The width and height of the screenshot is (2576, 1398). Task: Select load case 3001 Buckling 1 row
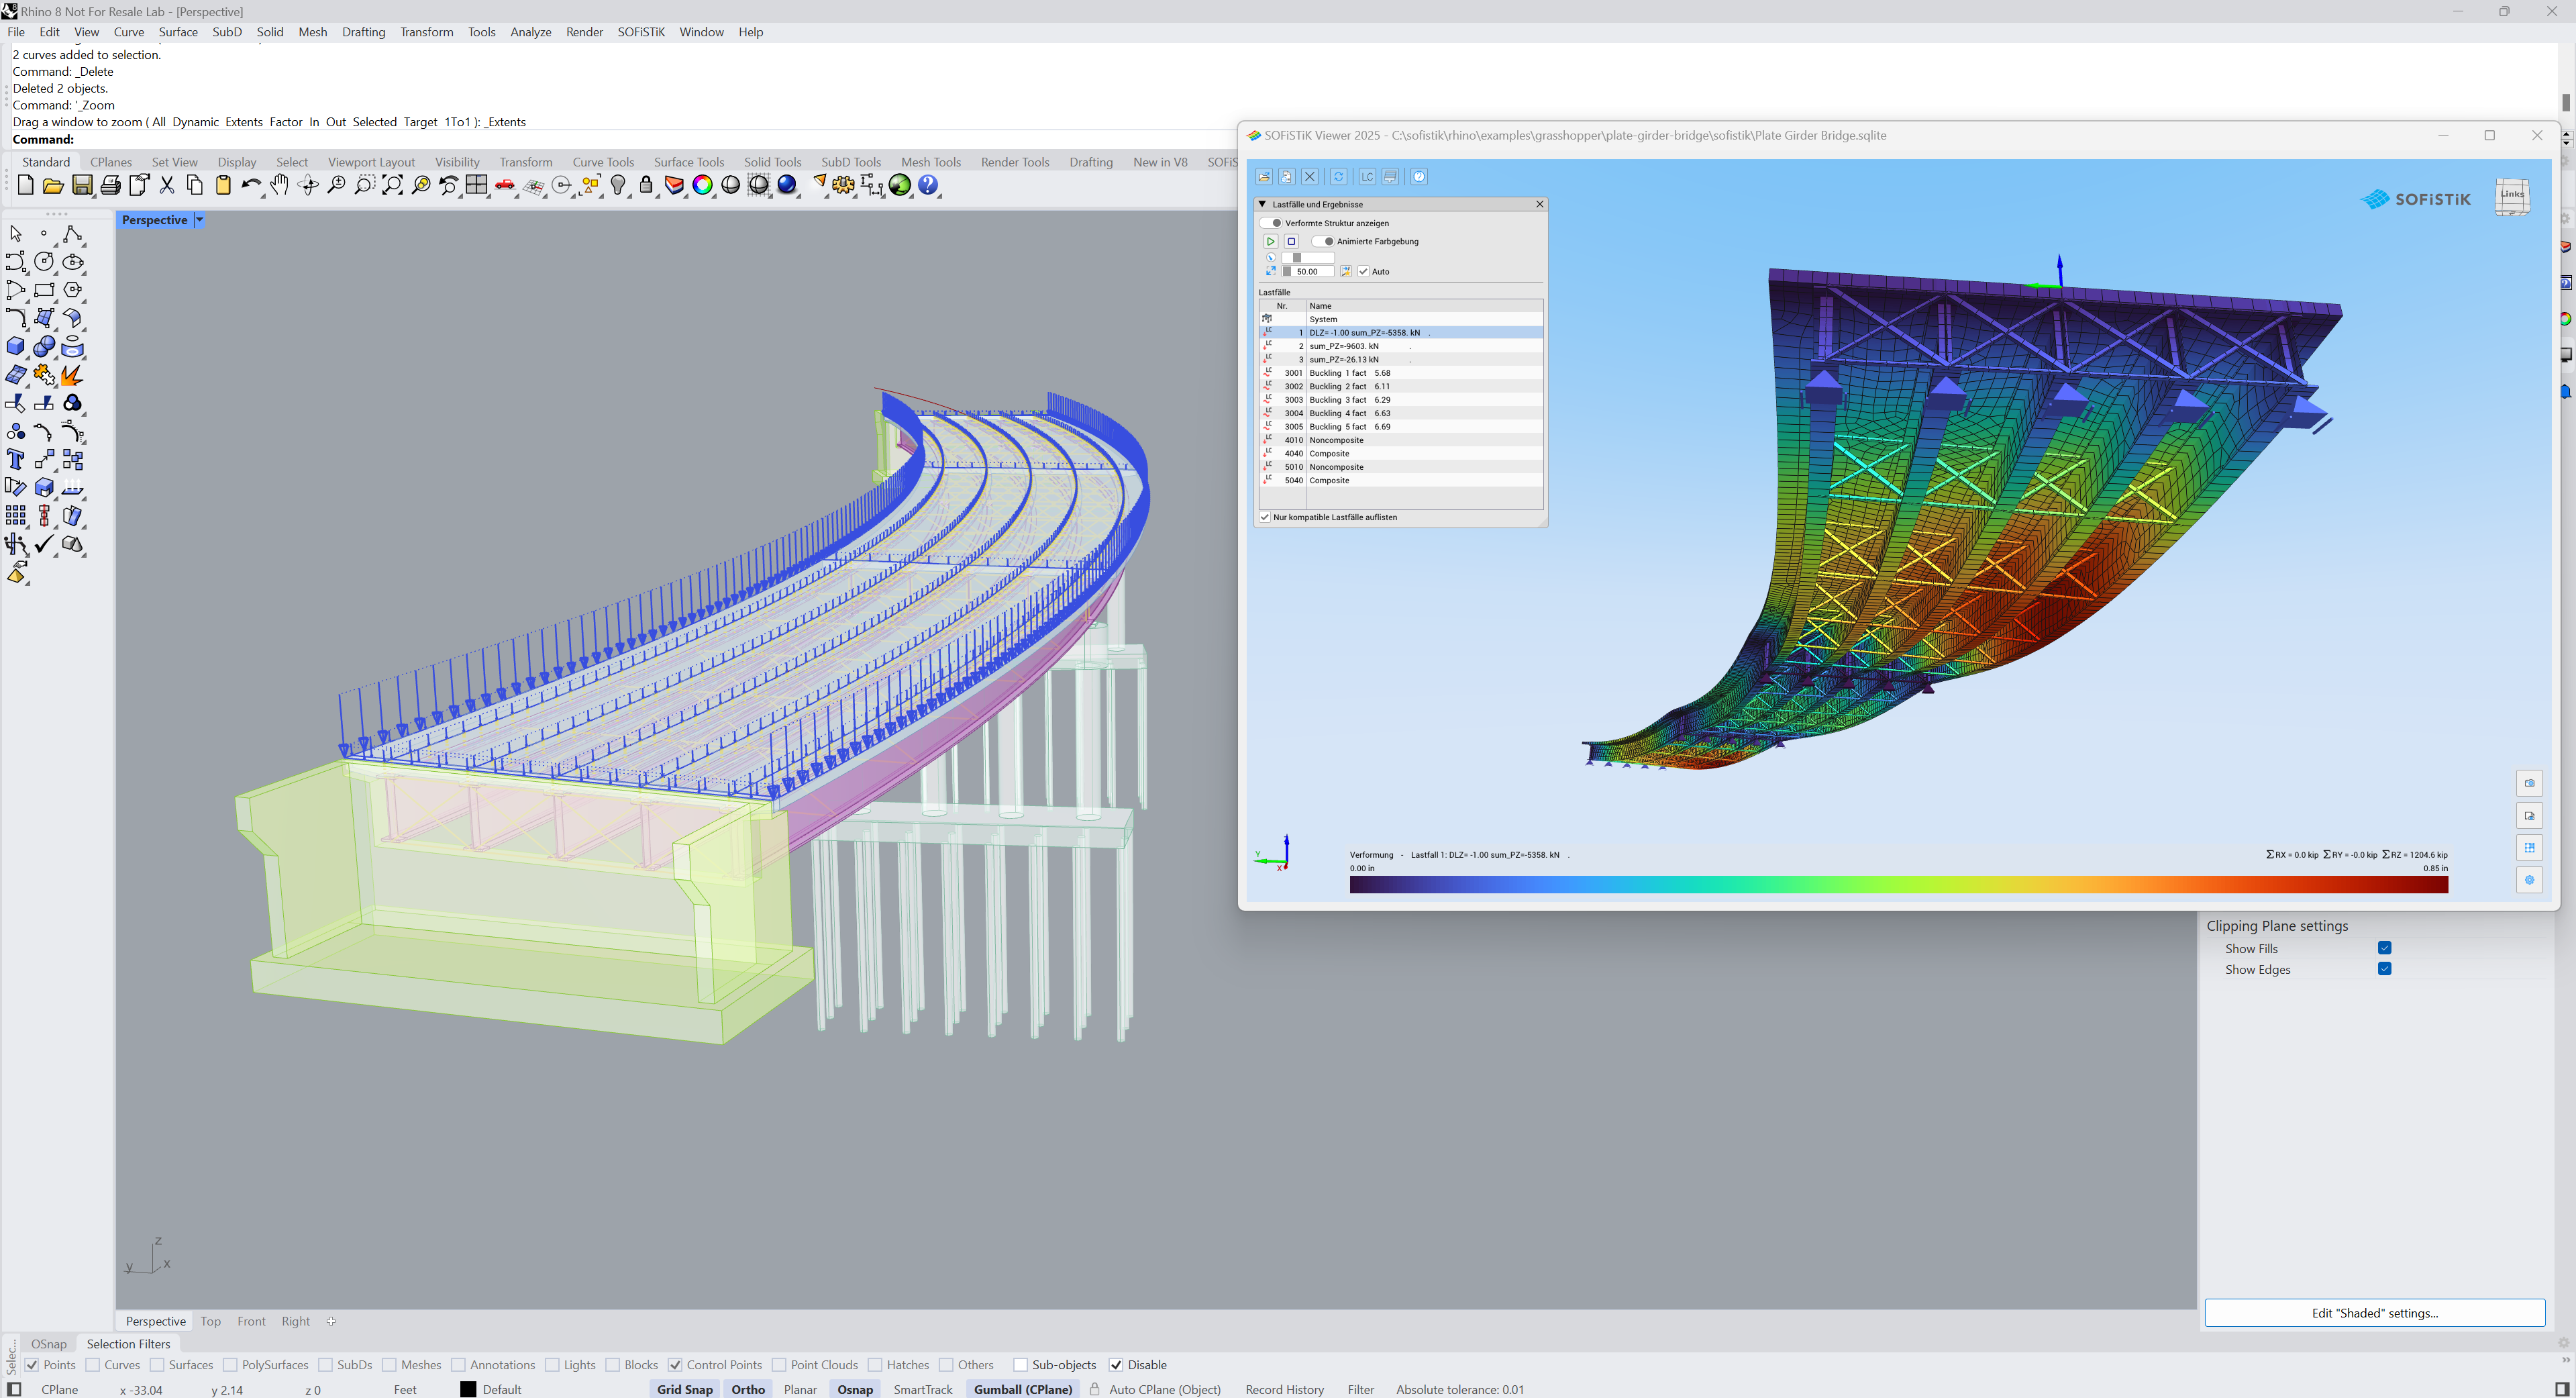point(1400,373)
